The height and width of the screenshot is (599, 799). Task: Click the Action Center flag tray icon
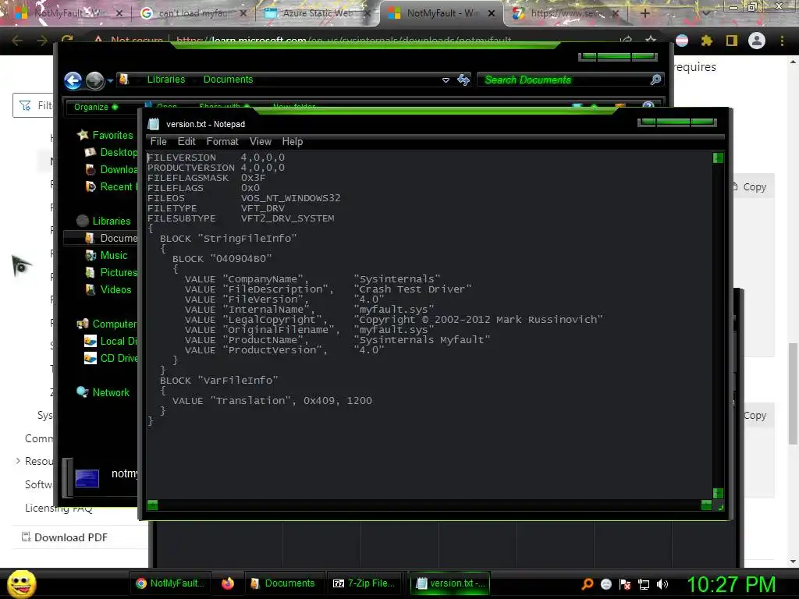coord(625,584)
